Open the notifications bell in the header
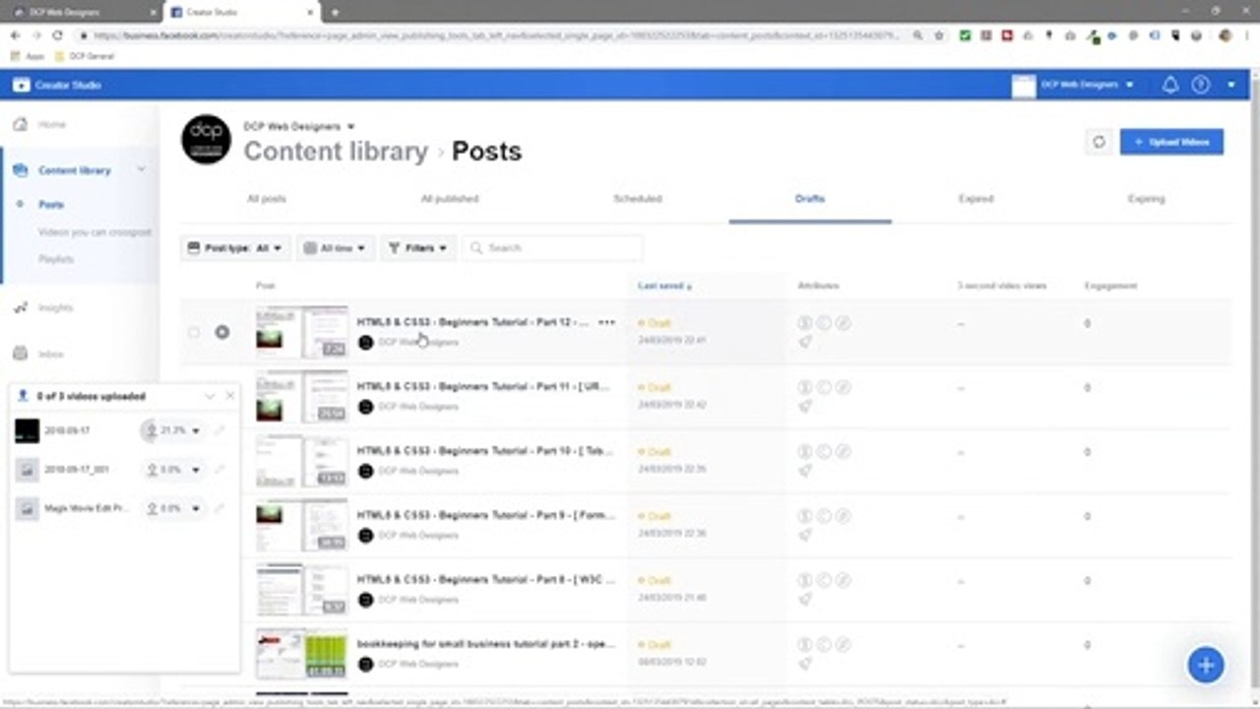Screen dimensions: 1260x709 (1170, 86)
